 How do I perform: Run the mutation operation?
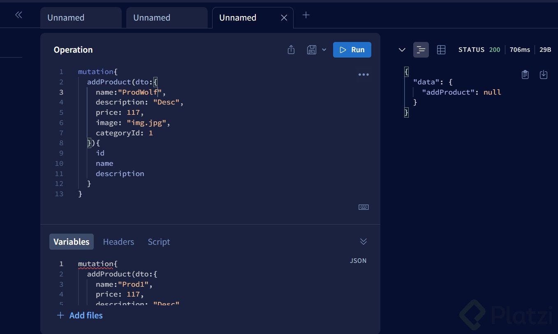point(352,50)
